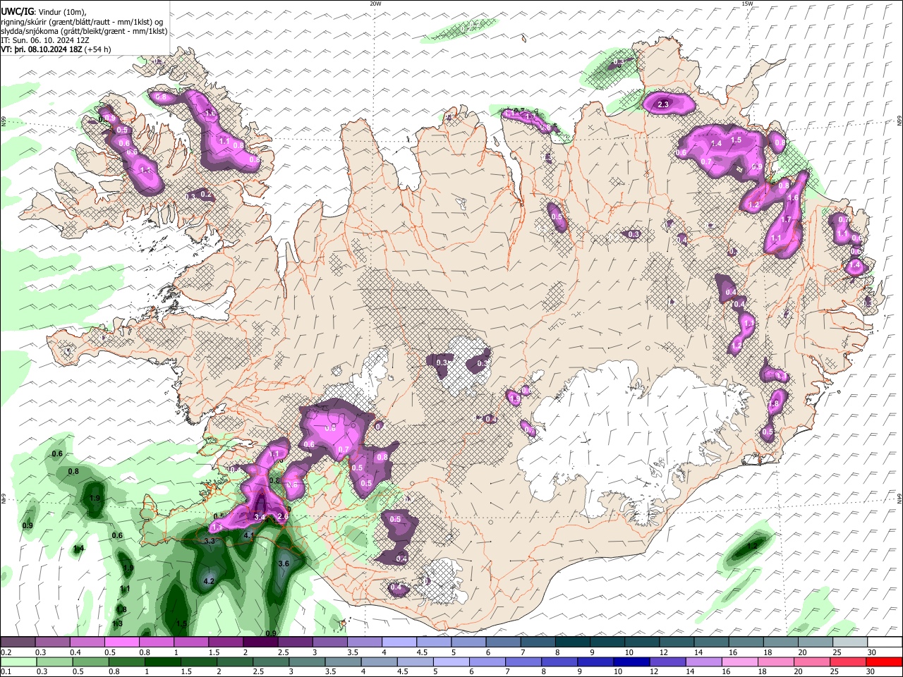903x677 pixels.
Task: Click the 3.6 rainfall value off south coast
Action: [x=284, y=563]
